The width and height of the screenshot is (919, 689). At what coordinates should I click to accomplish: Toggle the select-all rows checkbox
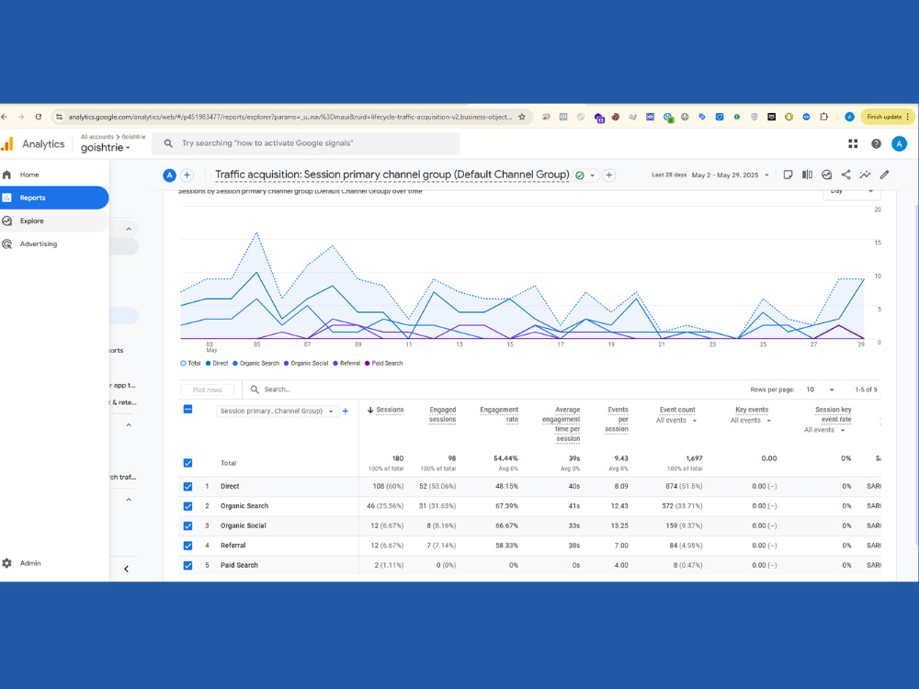tap(187, 409)
